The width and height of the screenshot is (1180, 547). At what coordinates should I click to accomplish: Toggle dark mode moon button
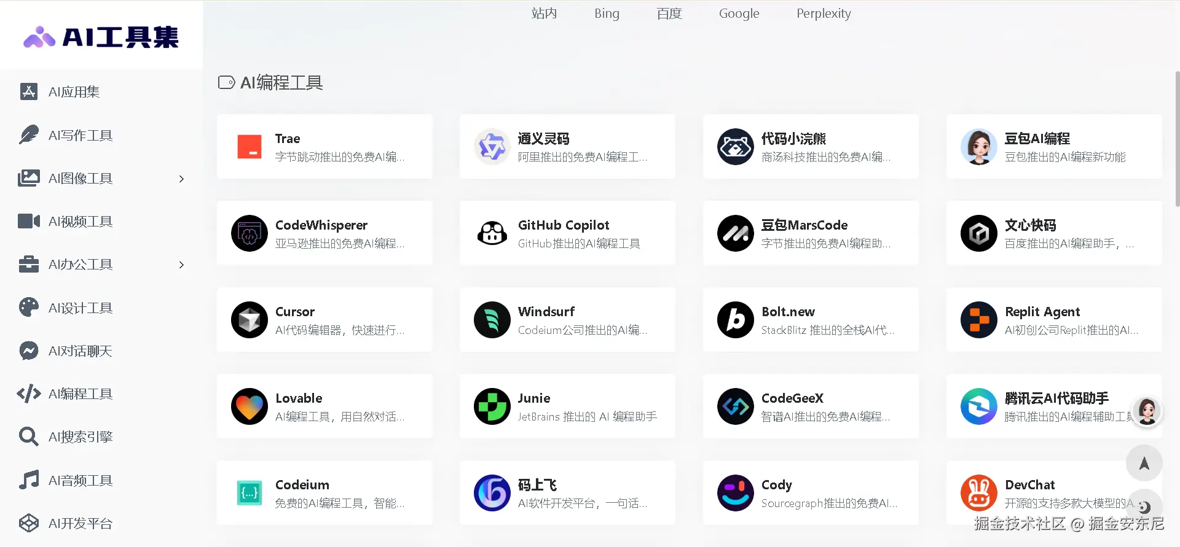1144,507
